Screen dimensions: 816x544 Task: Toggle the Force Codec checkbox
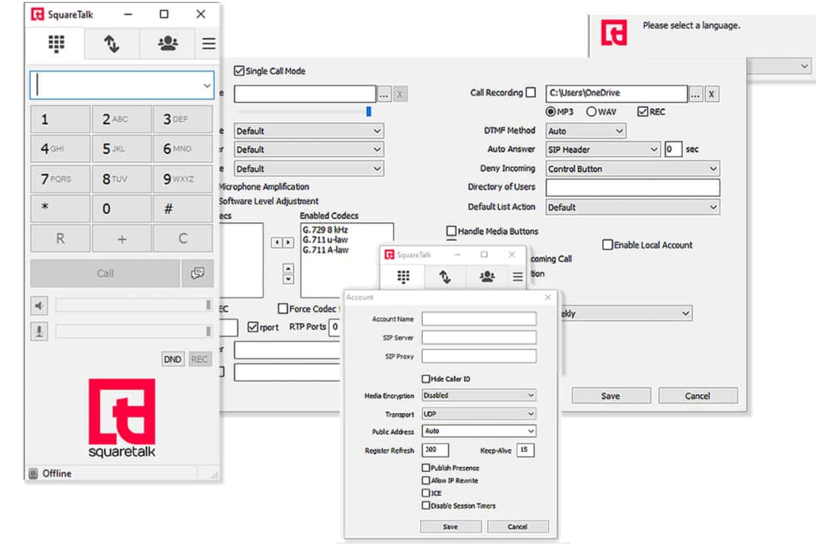[x=283, y=309]
